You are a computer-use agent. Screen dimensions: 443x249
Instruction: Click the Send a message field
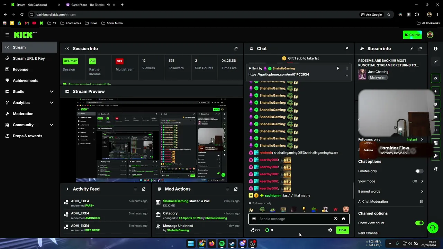[x=299, y=219]
